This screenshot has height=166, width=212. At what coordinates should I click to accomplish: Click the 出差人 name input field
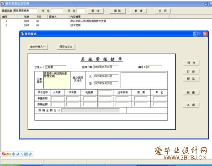click(56, 67)
